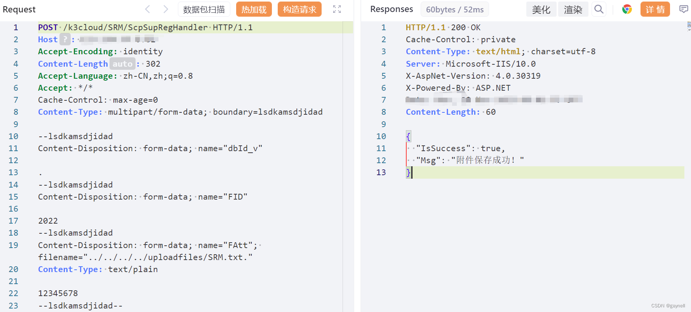Click the Server: Microsoft-IIS/10.0 header
The height and width of the screenshot is (312, 691).
tap(471, 64)
